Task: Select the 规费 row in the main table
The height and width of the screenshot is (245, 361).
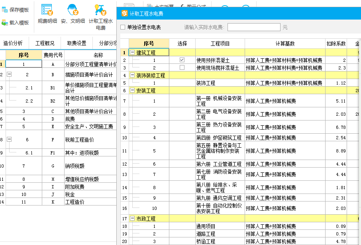Action: tap(58, 119)
